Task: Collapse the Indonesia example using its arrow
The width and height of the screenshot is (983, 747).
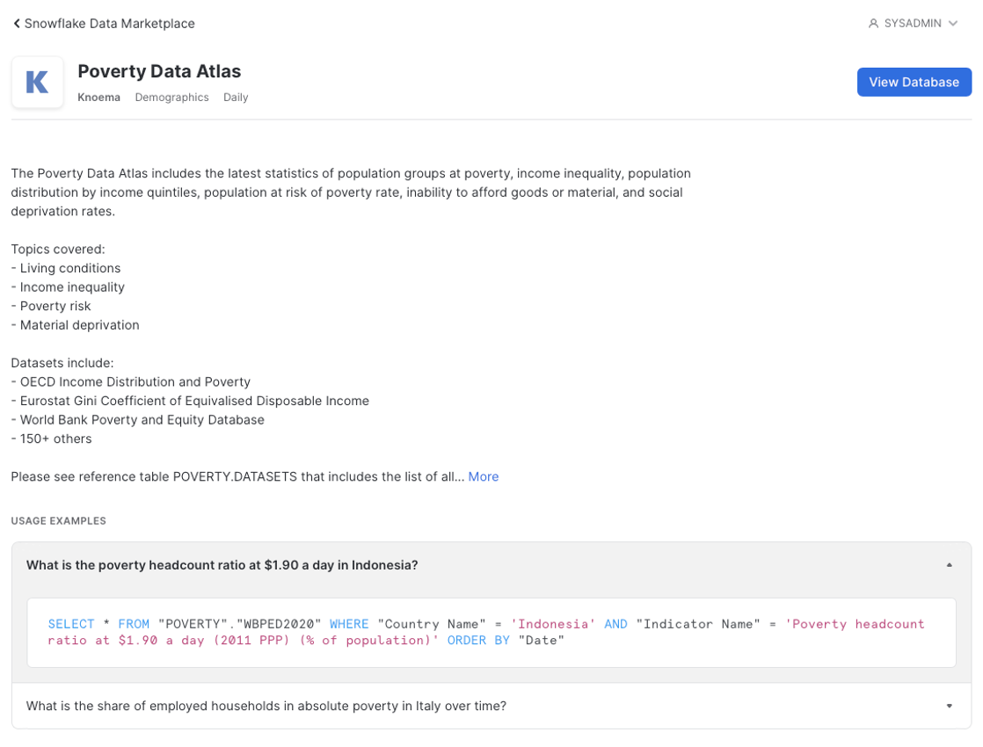Action: click(x=949, y=565)
